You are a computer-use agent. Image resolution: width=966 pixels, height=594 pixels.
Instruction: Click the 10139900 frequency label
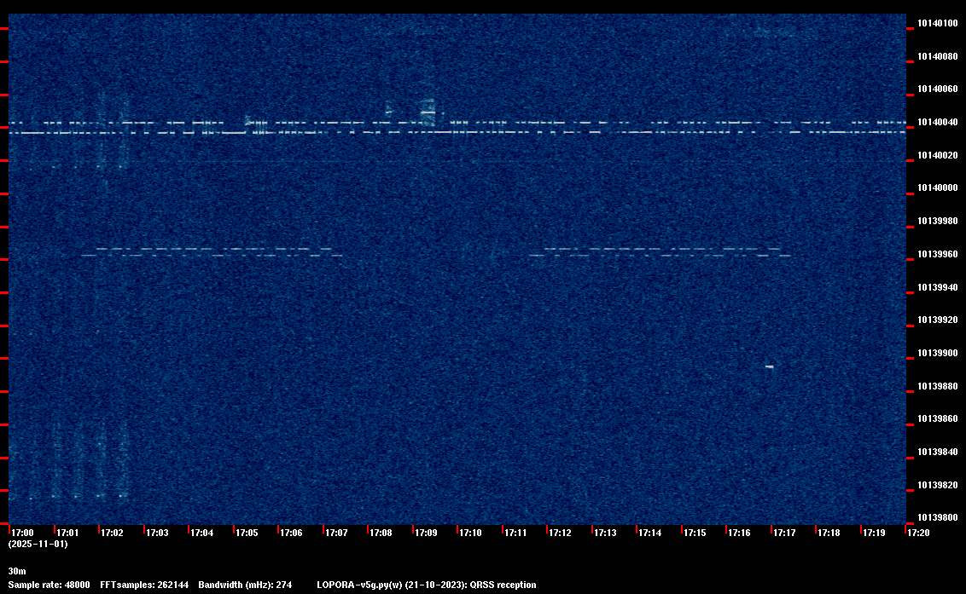(938, 354)
